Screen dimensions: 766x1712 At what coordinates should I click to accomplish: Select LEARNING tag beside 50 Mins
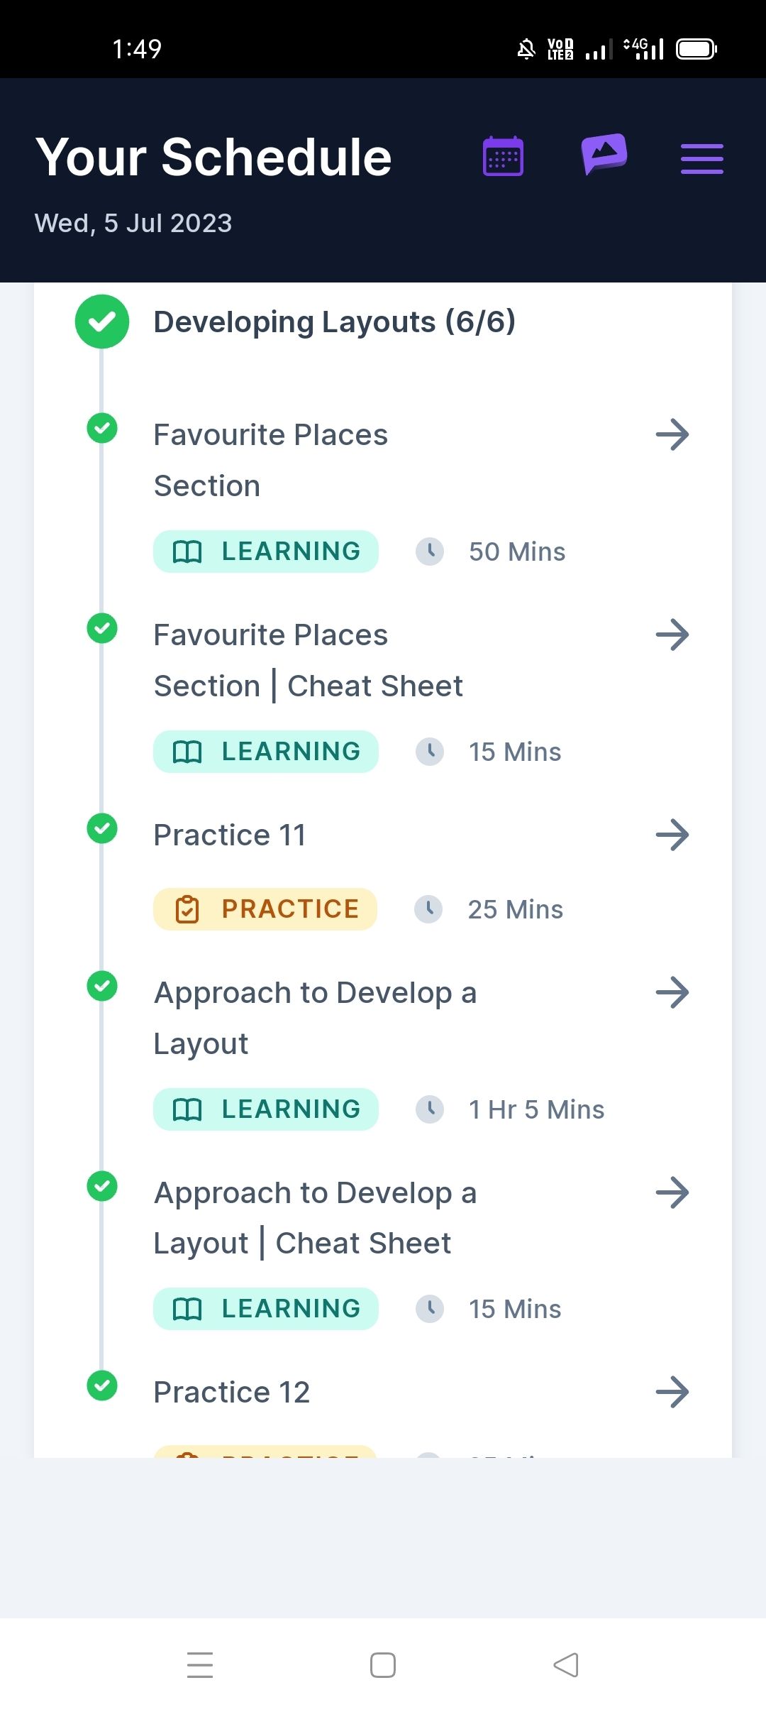coord(266,552)
